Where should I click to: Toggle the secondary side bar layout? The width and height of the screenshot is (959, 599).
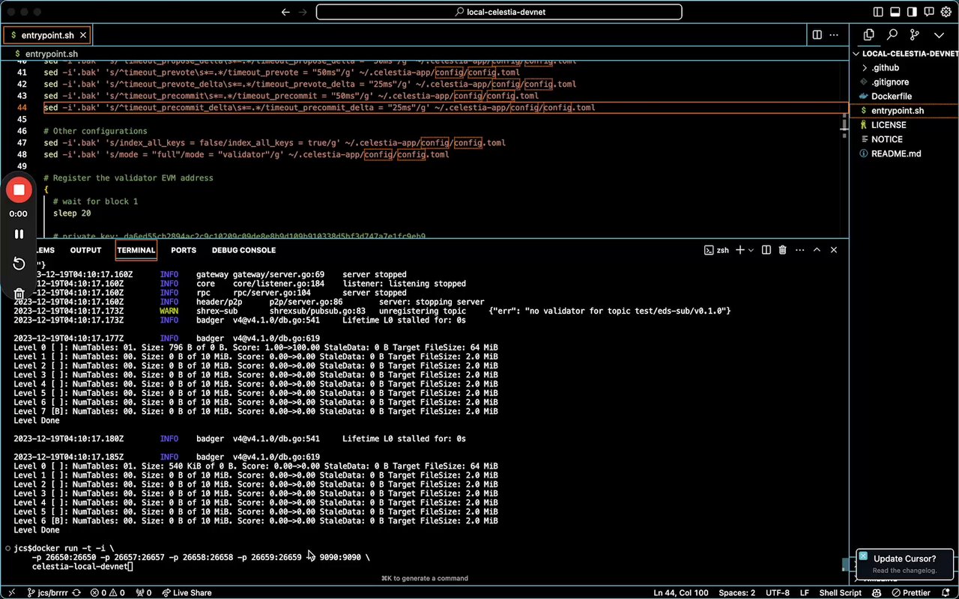tap(912, 12)
